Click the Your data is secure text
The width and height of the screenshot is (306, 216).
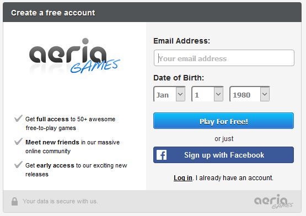click(60, 201)
